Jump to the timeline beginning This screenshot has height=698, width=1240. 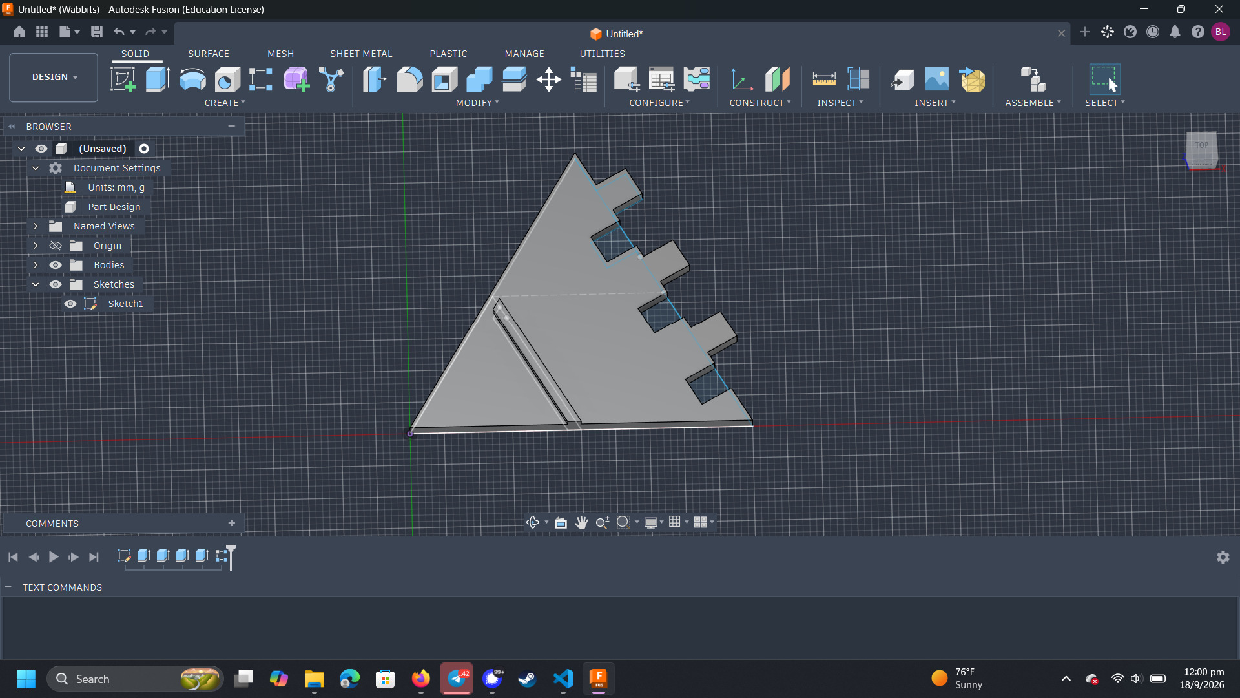pos(13,557)
